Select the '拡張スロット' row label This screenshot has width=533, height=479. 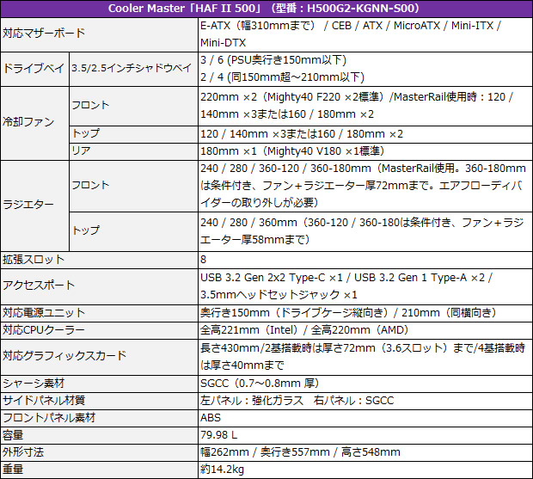pyautogui.click(x=99, y=260)
